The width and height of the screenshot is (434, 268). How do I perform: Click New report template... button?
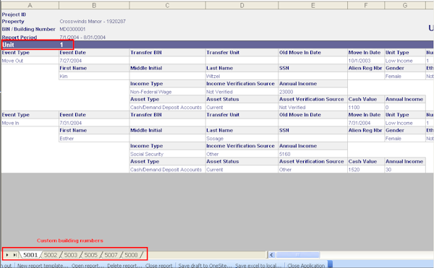(x=43, y=265)
